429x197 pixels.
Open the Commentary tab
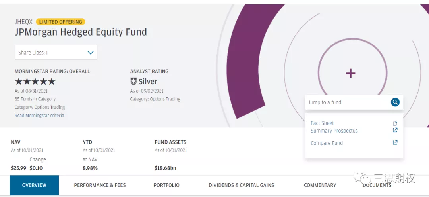[x=320, y=185]
